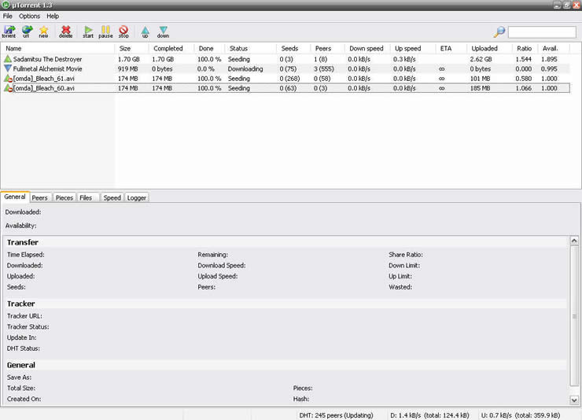The width and height of the screenshot is (582, 420).
Task: Switch to the Logger tab
Action: (137, 197)
